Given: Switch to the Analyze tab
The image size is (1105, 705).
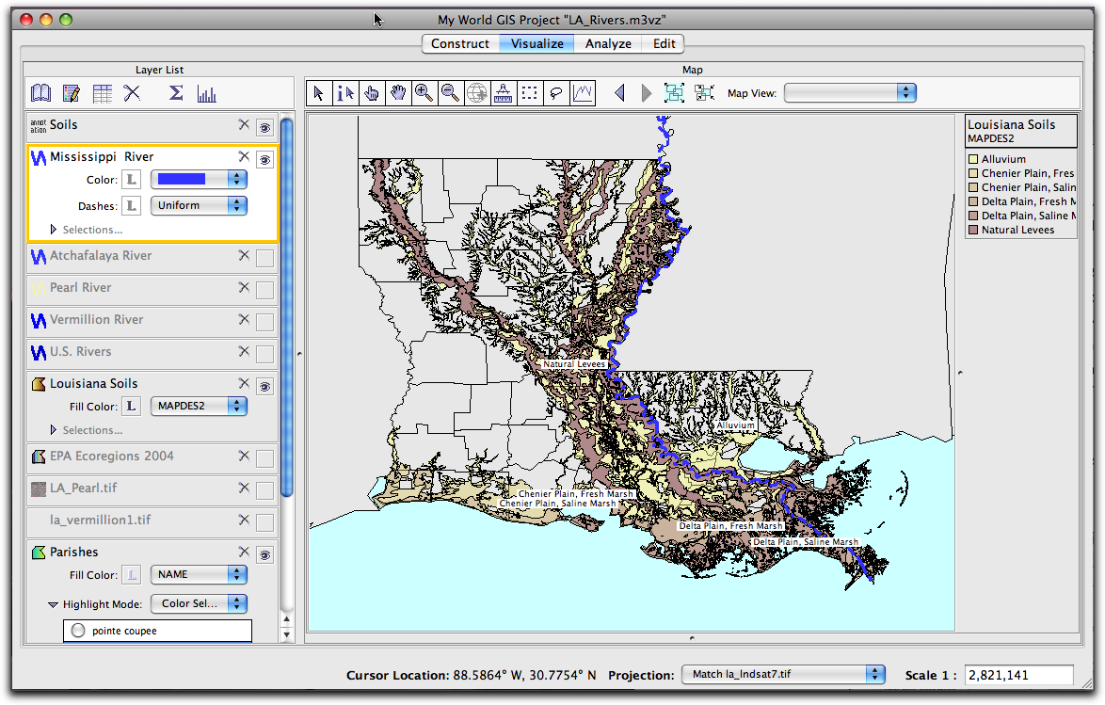Looking at the screenshot, I should tap(608, 43).
